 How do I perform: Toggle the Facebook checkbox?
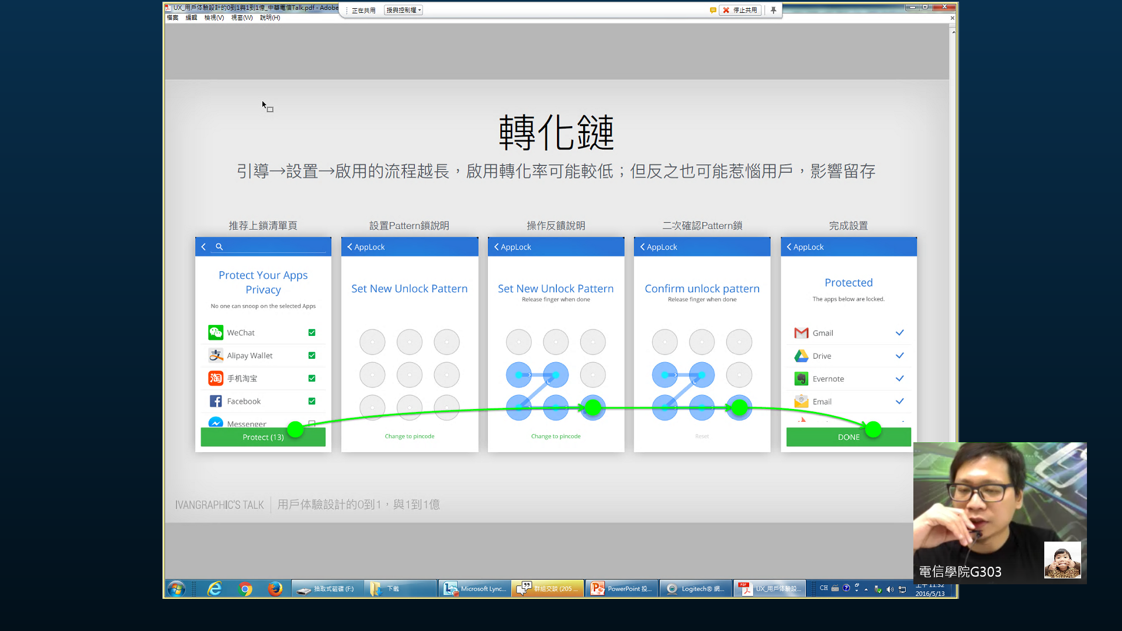pos(311,401)
